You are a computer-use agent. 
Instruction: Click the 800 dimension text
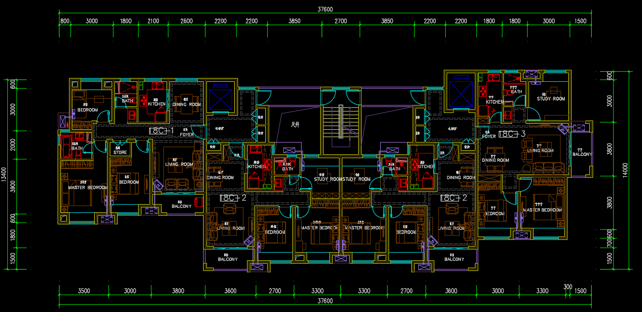click(x=65, y=21)
